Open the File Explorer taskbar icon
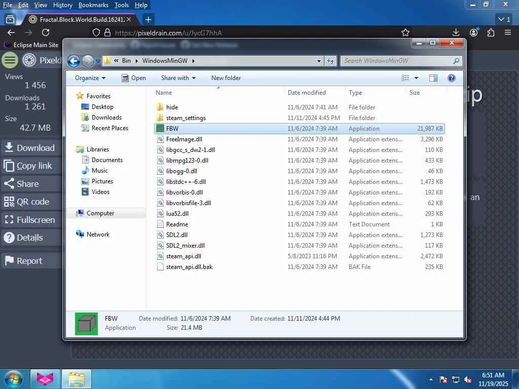519x389 pixels. [x=77, y=379]
